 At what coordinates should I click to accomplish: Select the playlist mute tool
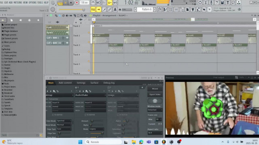[67, 16]
